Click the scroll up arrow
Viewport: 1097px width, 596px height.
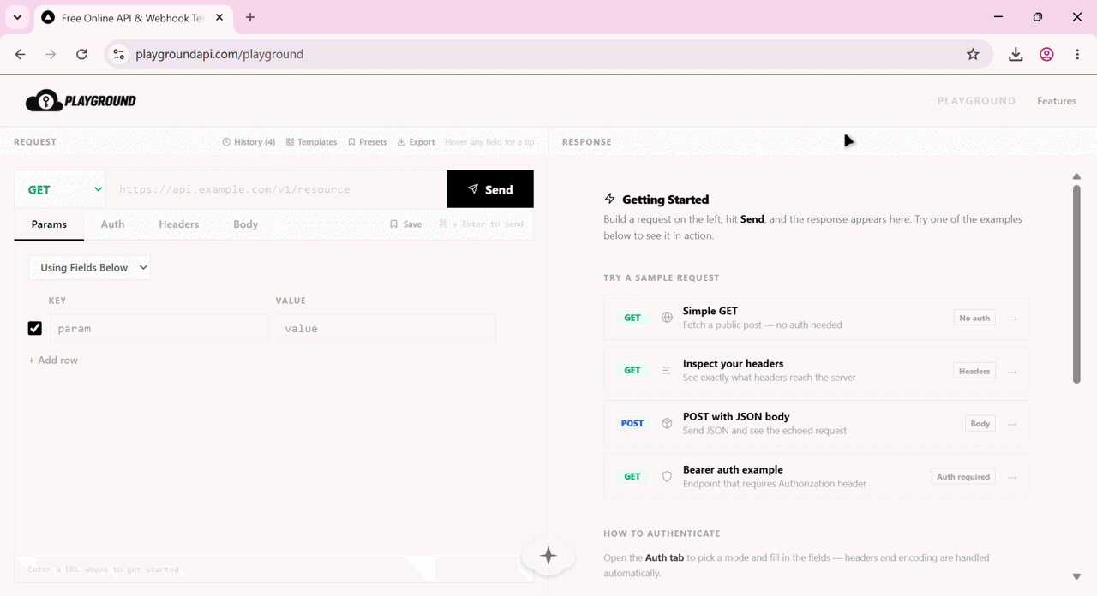click(1076, 176)
